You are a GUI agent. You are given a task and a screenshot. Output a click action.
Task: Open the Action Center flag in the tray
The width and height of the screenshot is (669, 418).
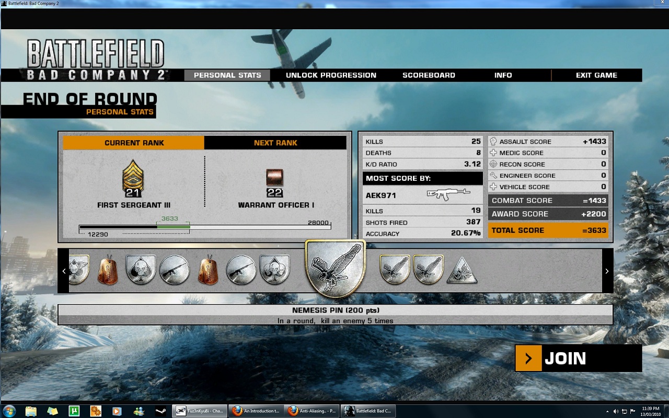pyautogui.click(x=633, y=411)
